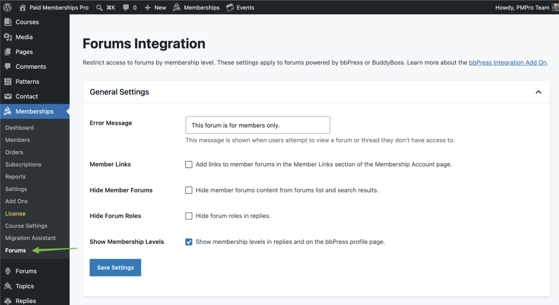Open Courses menu label in sidebar
Image resolution: width=559 pixels, height=305 pixels.
point(27,22)
